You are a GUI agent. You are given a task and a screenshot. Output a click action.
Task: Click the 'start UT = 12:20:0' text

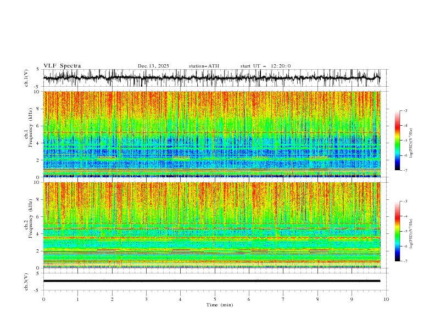pyautogui.click(x=265, y=66)
